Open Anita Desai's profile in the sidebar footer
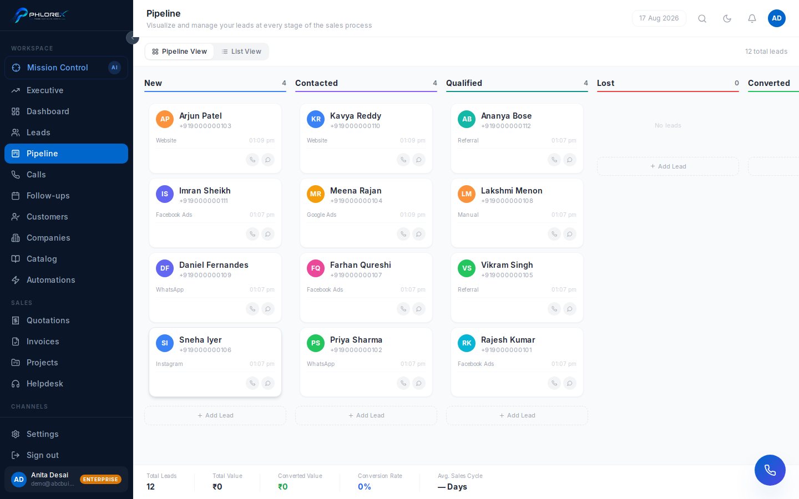Image resolution: width=799 pixels, height=499 pixels. [66, 479]
